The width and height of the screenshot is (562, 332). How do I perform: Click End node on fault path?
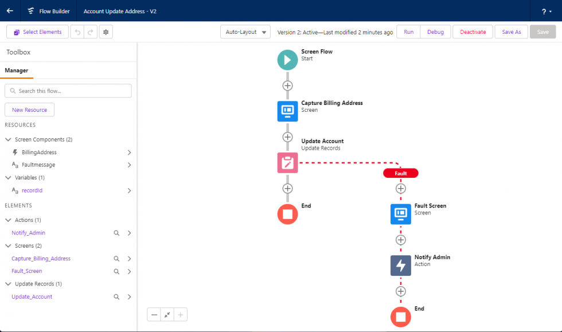click(401, 317)
